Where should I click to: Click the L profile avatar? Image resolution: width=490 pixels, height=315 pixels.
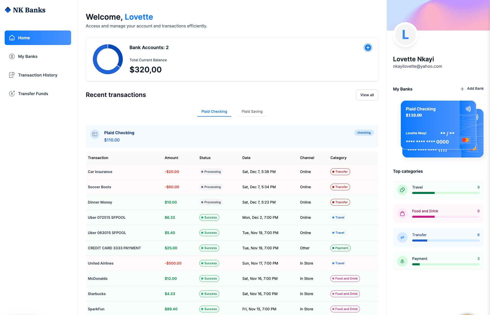pyautogui.click(x=405, y=35)
